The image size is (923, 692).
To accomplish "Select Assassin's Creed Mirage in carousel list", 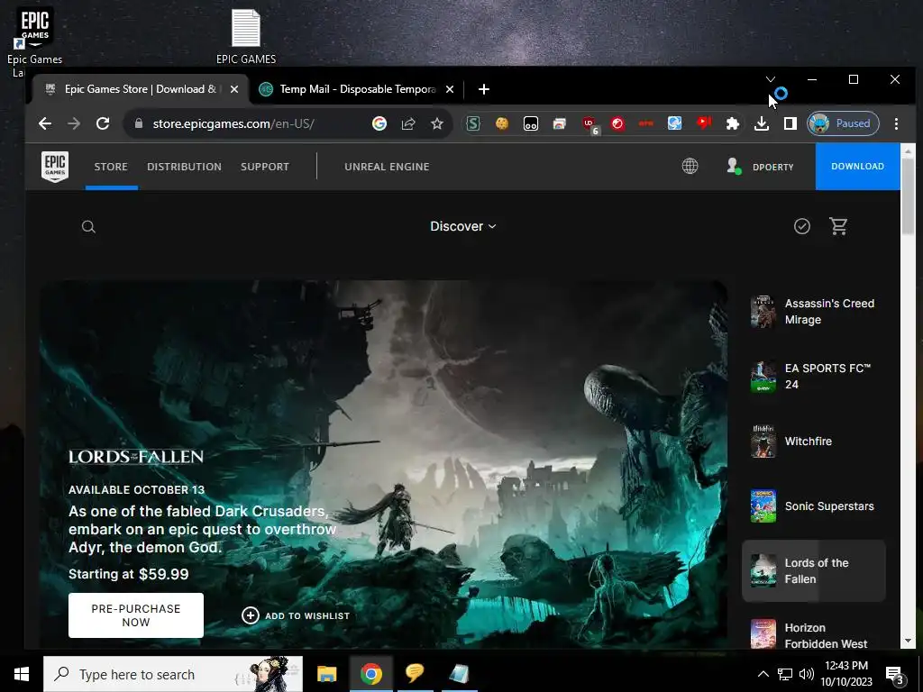I will (814, 312).
